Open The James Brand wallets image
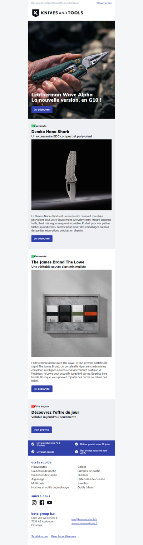Image resolution: width=143 pixels, height=545 pixels. click(71, 313)
